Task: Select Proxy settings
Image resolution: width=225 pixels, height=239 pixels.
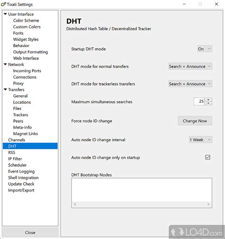Action: 19,83
